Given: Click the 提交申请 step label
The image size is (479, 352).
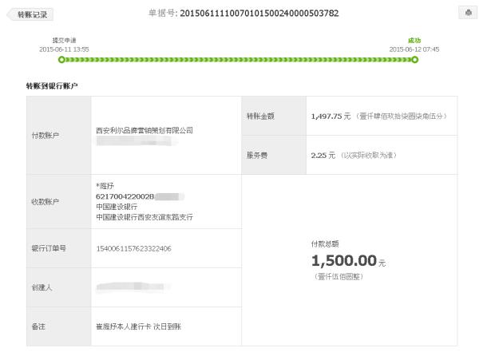Looking at the screenshot, I should [64, 41].
